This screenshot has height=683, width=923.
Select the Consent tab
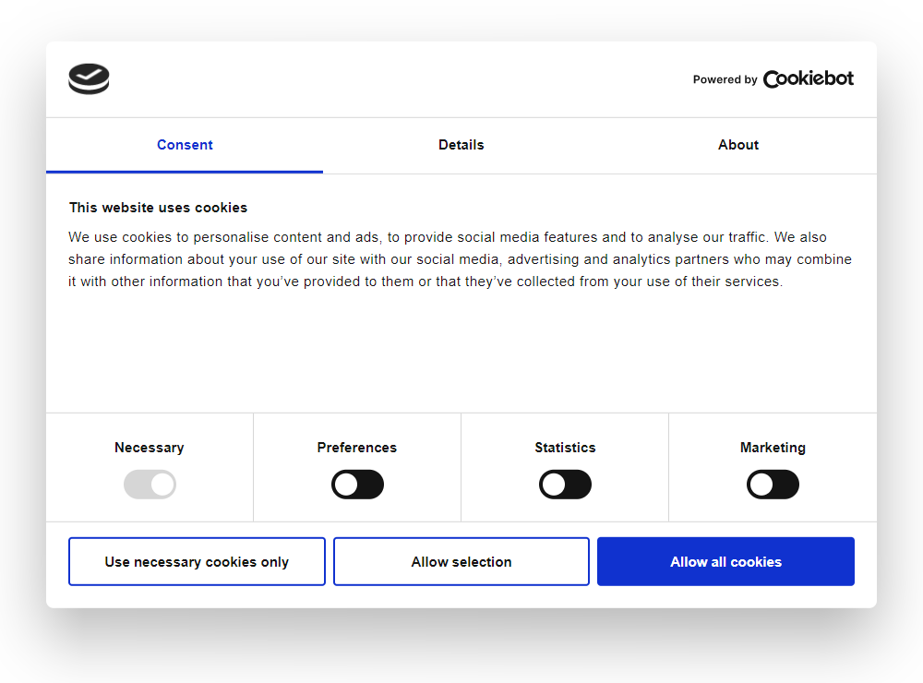coord(185,145)
